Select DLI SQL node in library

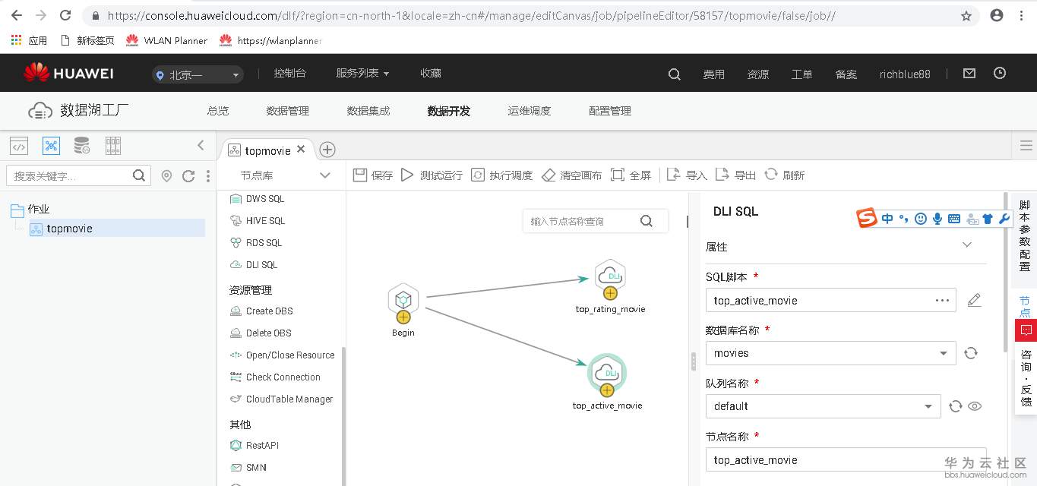pos(254,264)
